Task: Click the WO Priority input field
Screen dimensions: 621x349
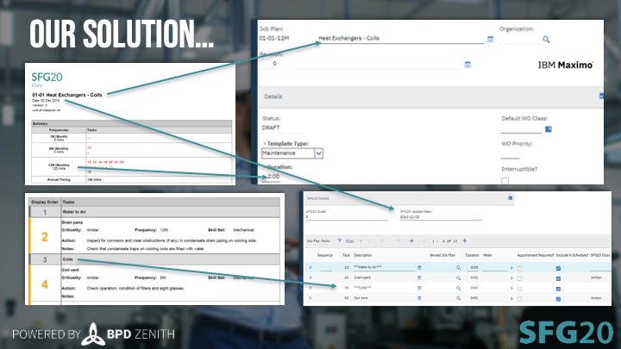Action: [x=510, y=155]
